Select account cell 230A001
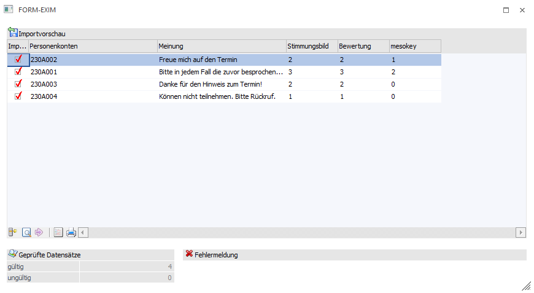Image resolution: width=534 pixels, height=293 pixels. (x=93, y=72)
